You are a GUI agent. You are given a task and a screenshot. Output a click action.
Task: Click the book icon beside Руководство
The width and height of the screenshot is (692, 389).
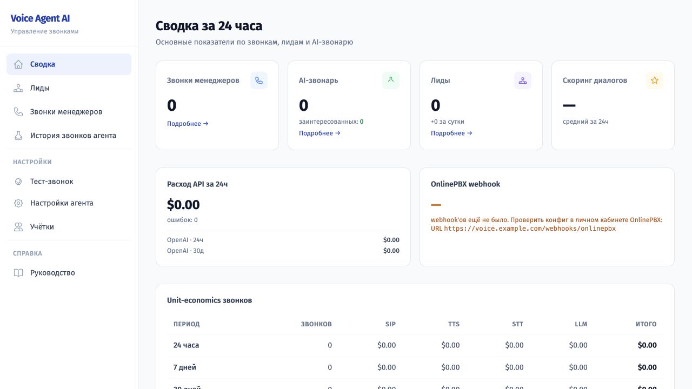[x=18, y=273]
